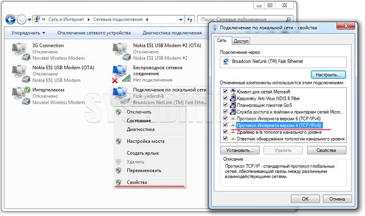
Task: Switch to the Доступ tab
Action: coord(241,41)
